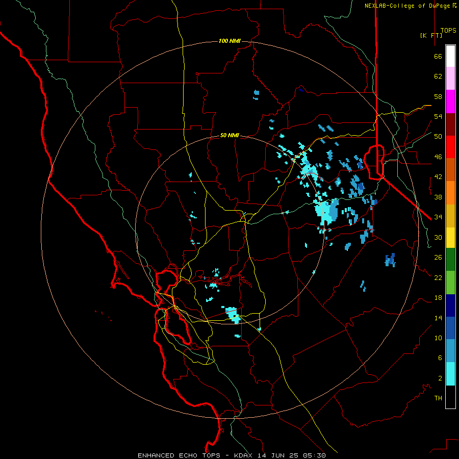The width and height of the screenshot is (459, 459).
Task: Click the 14 JUN 25 date text
Action: 278,455
